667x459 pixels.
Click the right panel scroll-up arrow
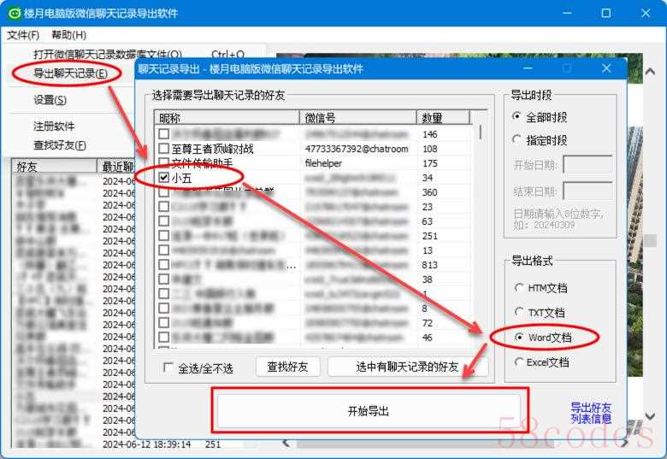tap(650, 72)
